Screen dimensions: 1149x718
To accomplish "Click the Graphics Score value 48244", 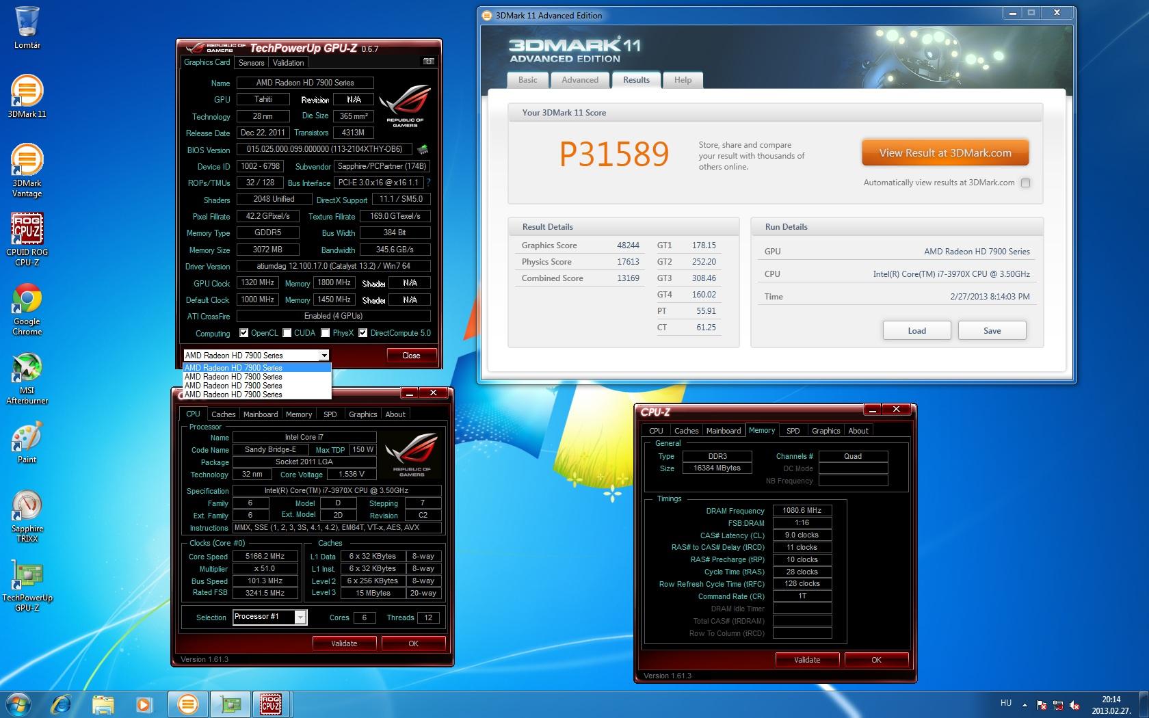I will (x=628, y=245).
